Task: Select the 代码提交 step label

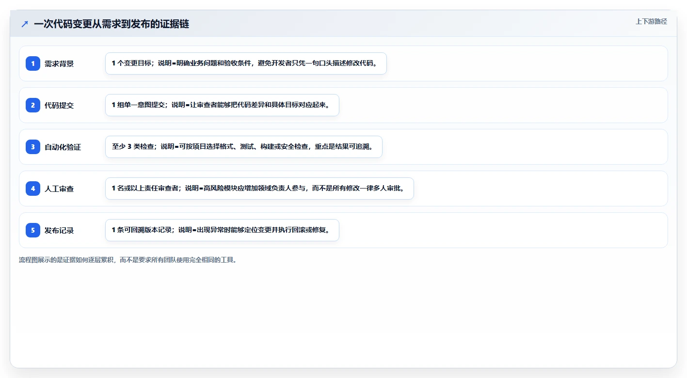Action: pyautogui.click(x=59, y=105)
